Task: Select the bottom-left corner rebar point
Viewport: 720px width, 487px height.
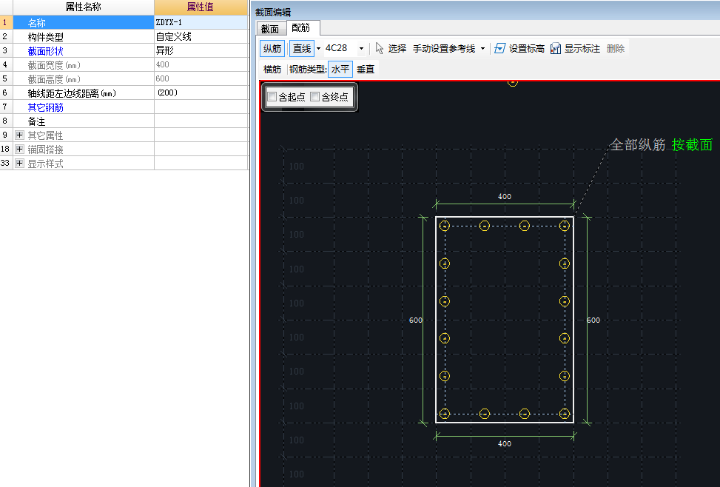Action: click(444, 414)
